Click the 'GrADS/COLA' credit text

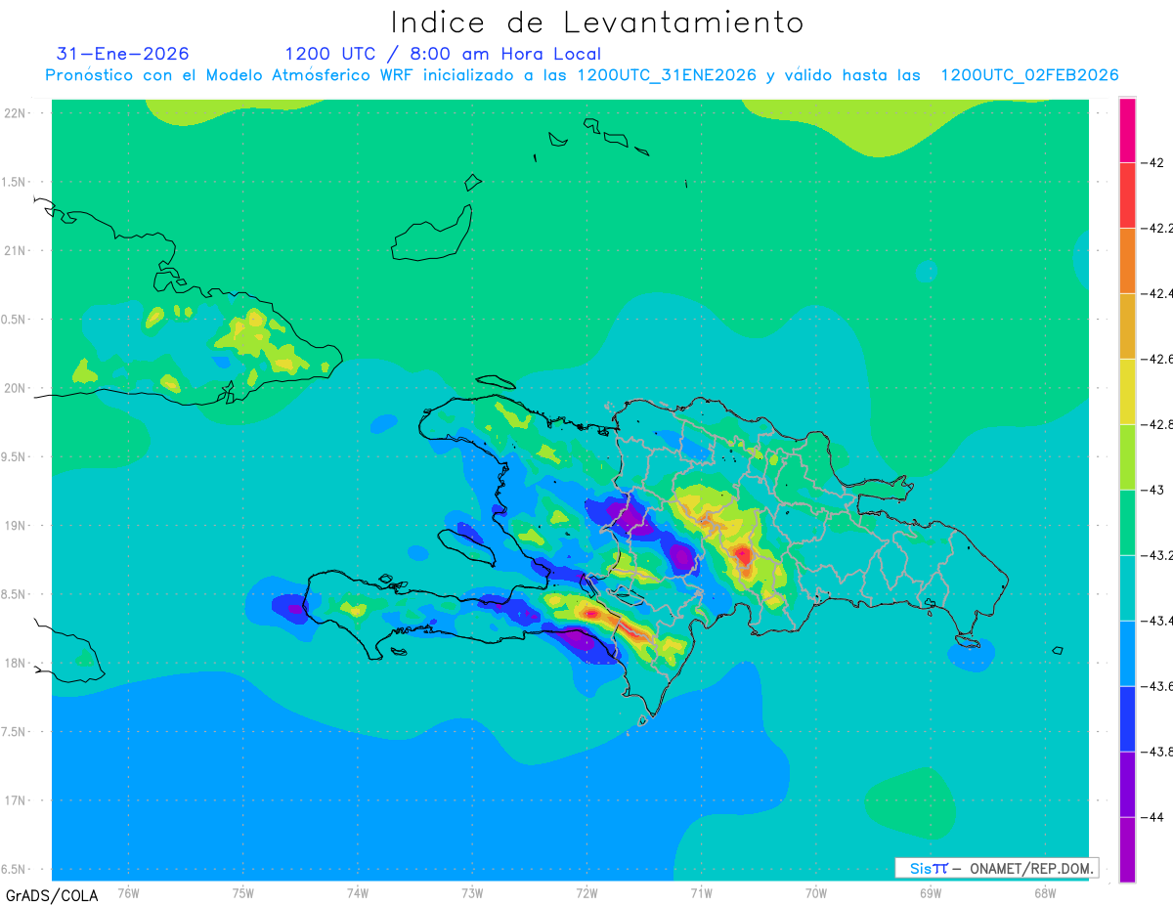(51, 895)
